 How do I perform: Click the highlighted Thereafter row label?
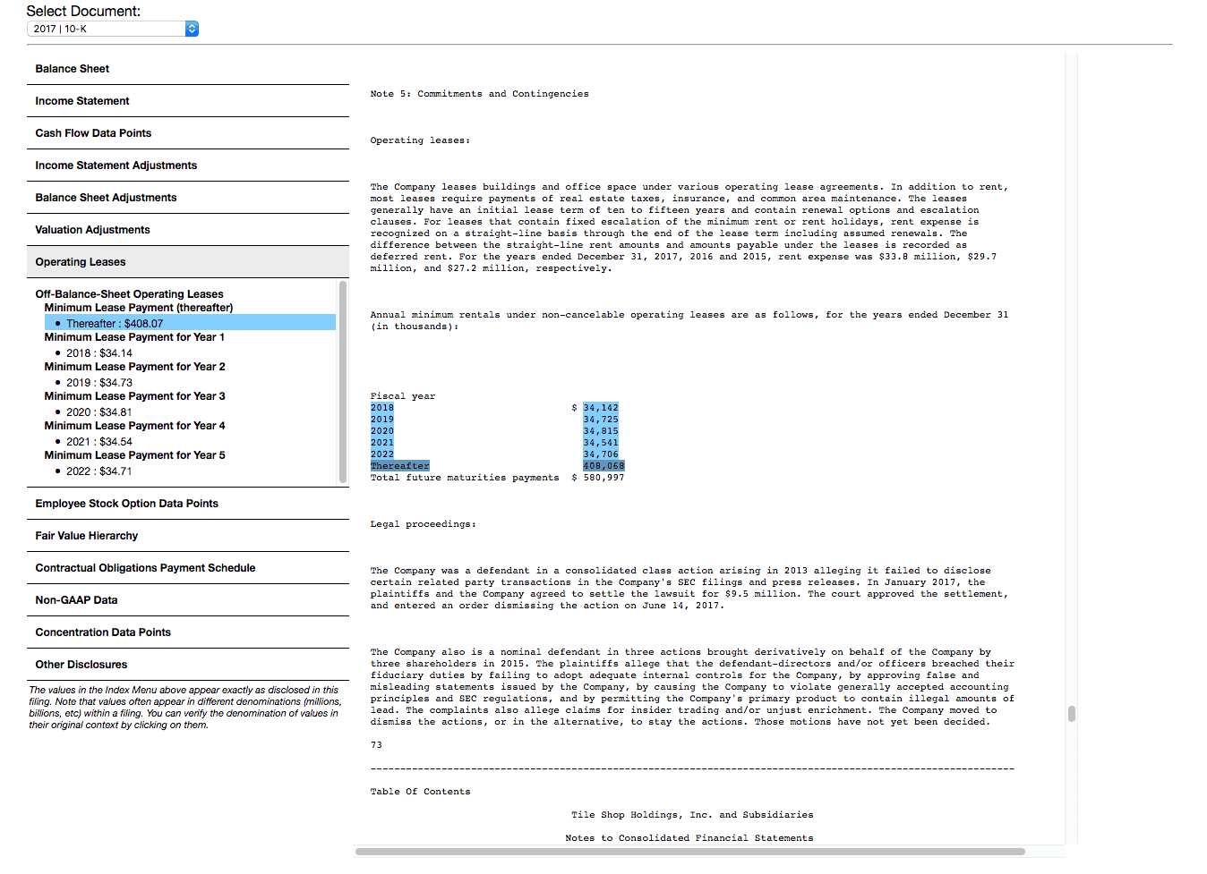tap(400, 466)
